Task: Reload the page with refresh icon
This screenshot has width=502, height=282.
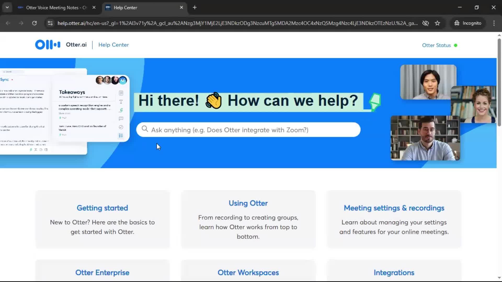Action: click(x=34, y=23)
